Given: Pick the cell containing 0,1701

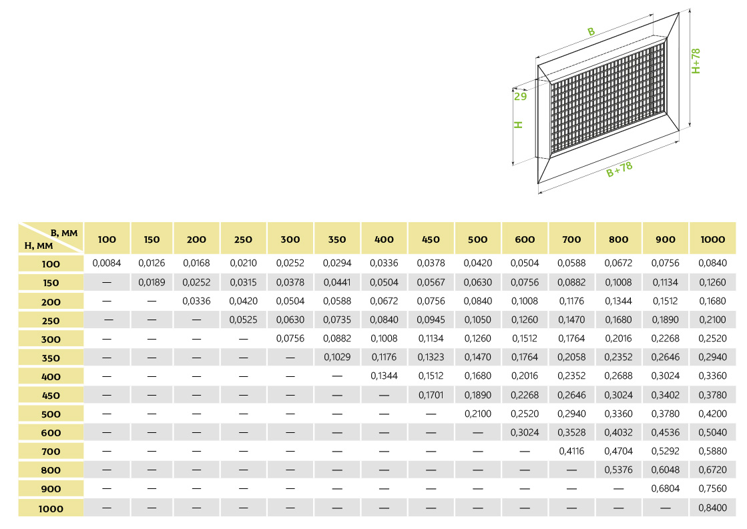Looking at the screenshot, I should pyautogui.click(x=431, y=395).
